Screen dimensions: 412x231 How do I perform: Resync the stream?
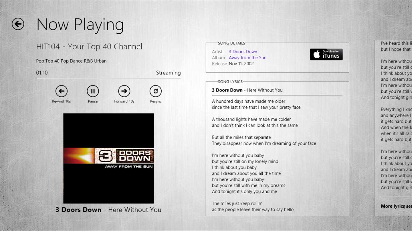156,91
